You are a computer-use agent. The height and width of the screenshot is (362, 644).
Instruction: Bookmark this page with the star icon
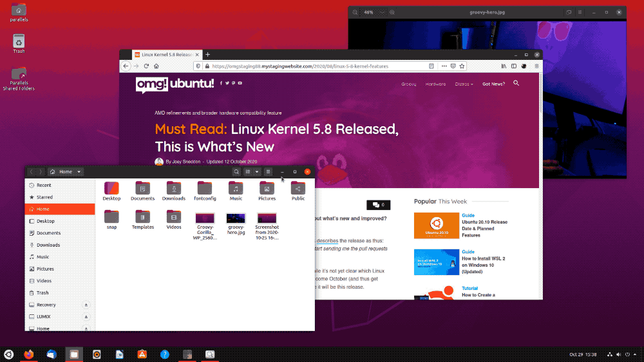pos(462,66)
